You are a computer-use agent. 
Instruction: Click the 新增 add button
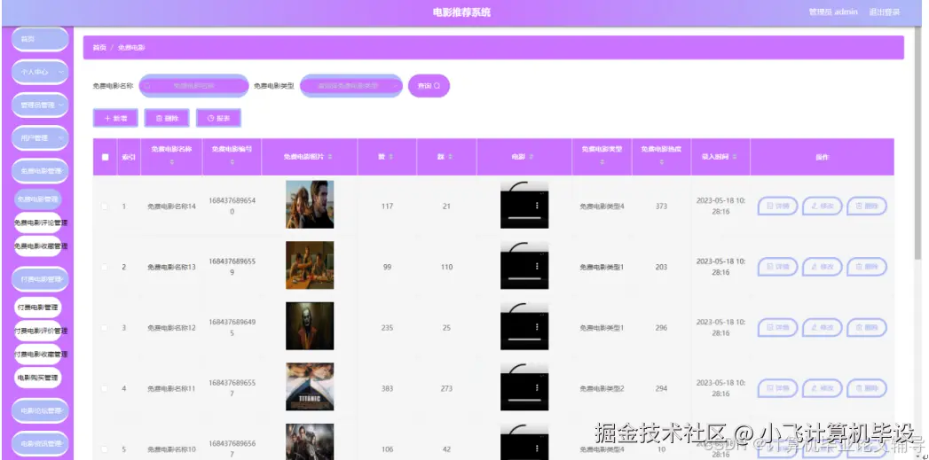tap(115, 119)
